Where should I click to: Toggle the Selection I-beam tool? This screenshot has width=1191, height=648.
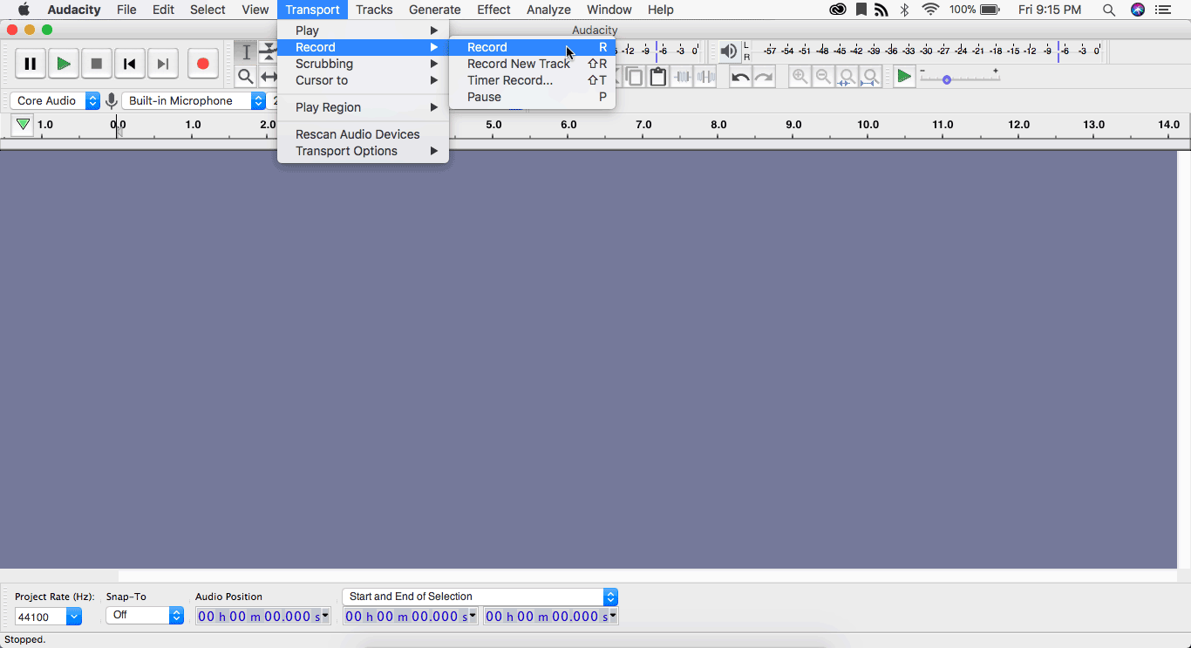pyautogui.click(x=246, y=52)
